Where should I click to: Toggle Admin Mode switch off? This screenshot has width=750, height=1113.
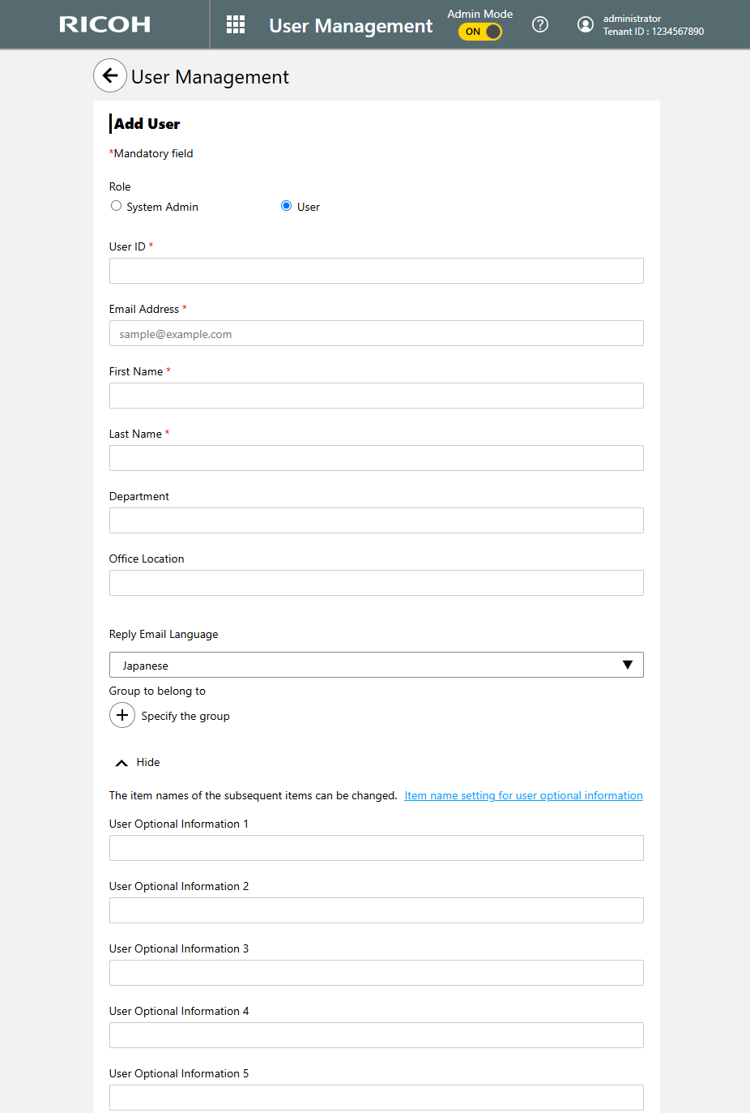[x=480, y=32]
